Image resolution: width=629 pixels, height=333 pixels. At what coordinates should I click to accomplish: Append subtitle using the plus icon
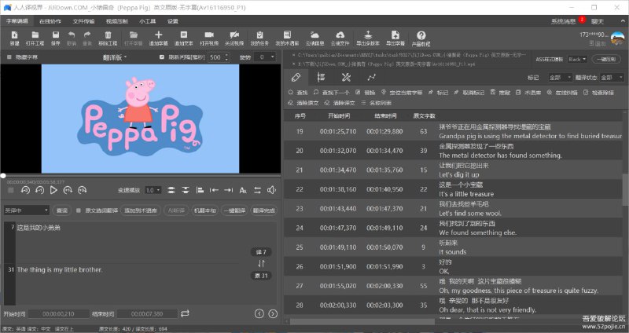pyautogui.click(x=159, y=38)
